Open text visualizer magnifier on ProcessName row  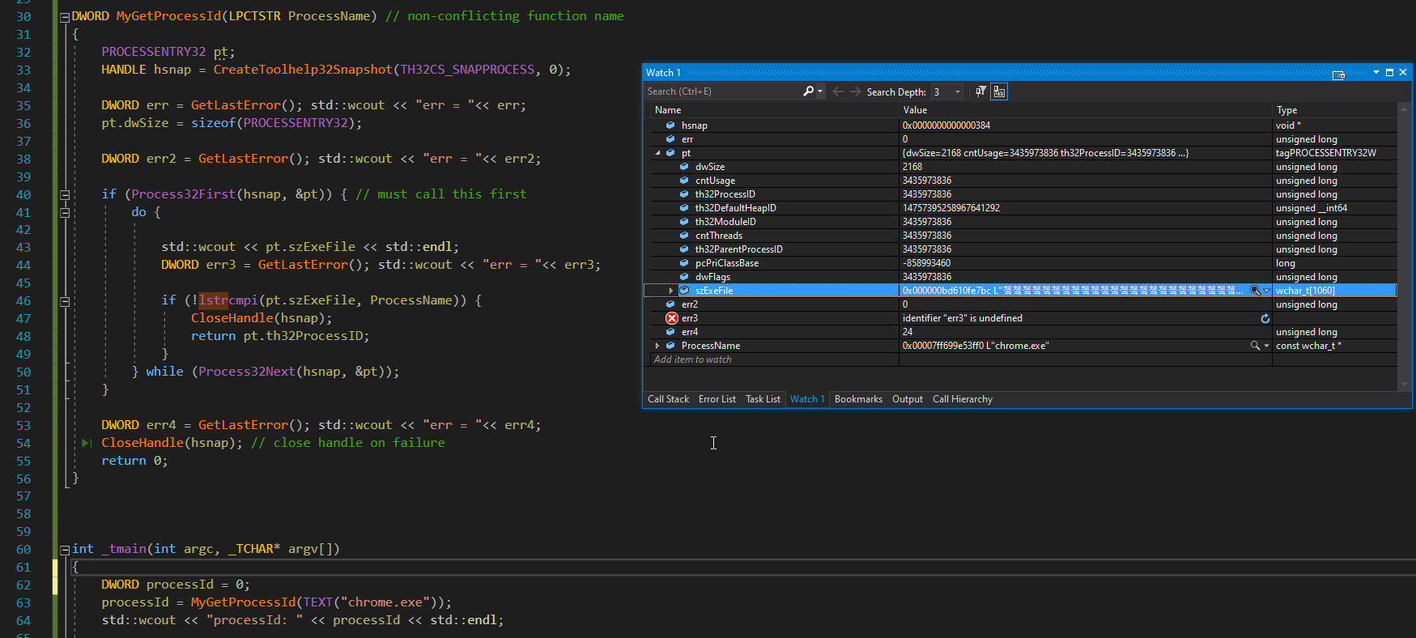1255,346
